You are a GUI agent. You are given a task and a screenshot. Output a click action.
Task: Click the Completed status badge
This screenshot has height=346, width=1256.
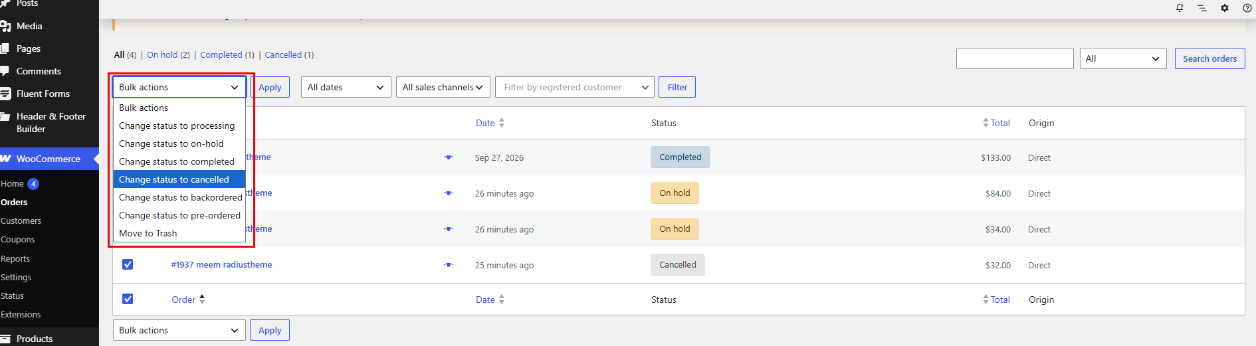point(680,157)
